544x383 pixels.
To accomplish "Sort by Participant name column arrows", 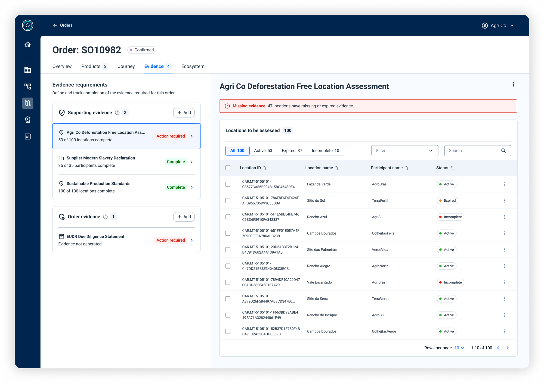I will click(x=407, y=168).
